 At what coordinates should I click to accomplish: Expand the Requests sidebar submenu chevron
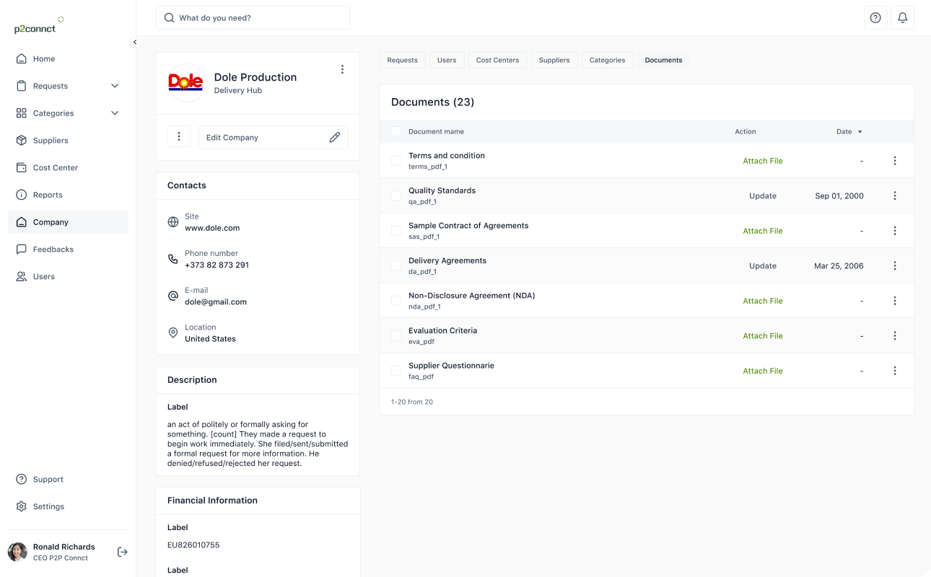(x=115, y=86)
